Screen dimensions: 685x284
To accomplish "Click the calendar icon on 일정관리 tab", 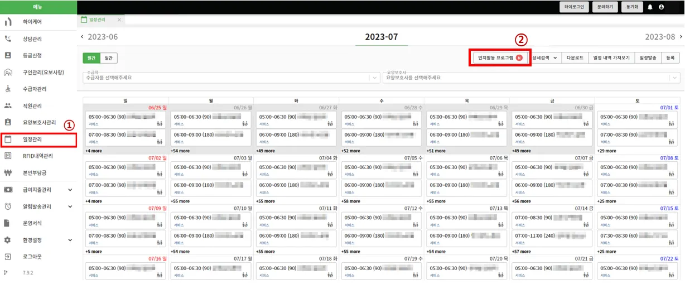I will (84, 20).
